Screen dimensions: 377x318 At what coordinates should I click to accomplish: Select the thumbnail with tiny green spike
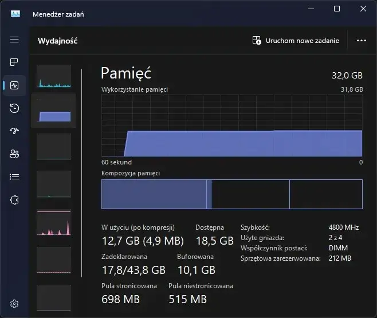(54, 184)
